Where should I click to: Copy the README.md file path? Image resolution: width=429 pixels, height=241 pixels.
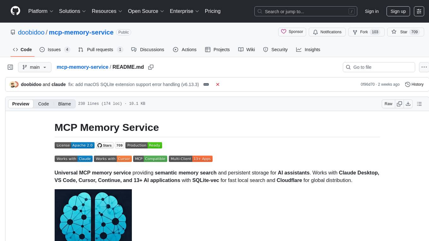[x=151, y=67]
